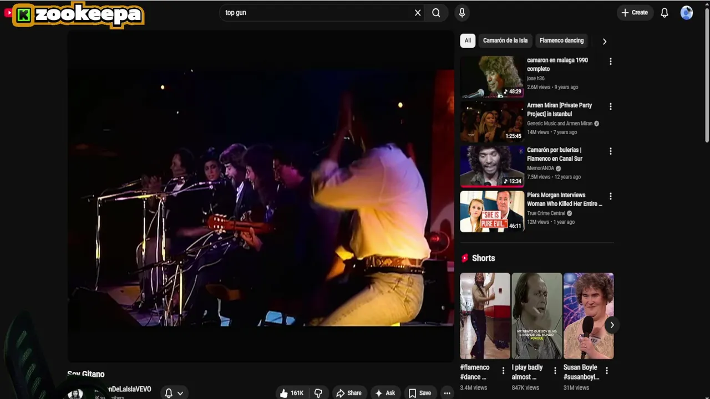Open more actions three-dot menu

pos(447,393)
